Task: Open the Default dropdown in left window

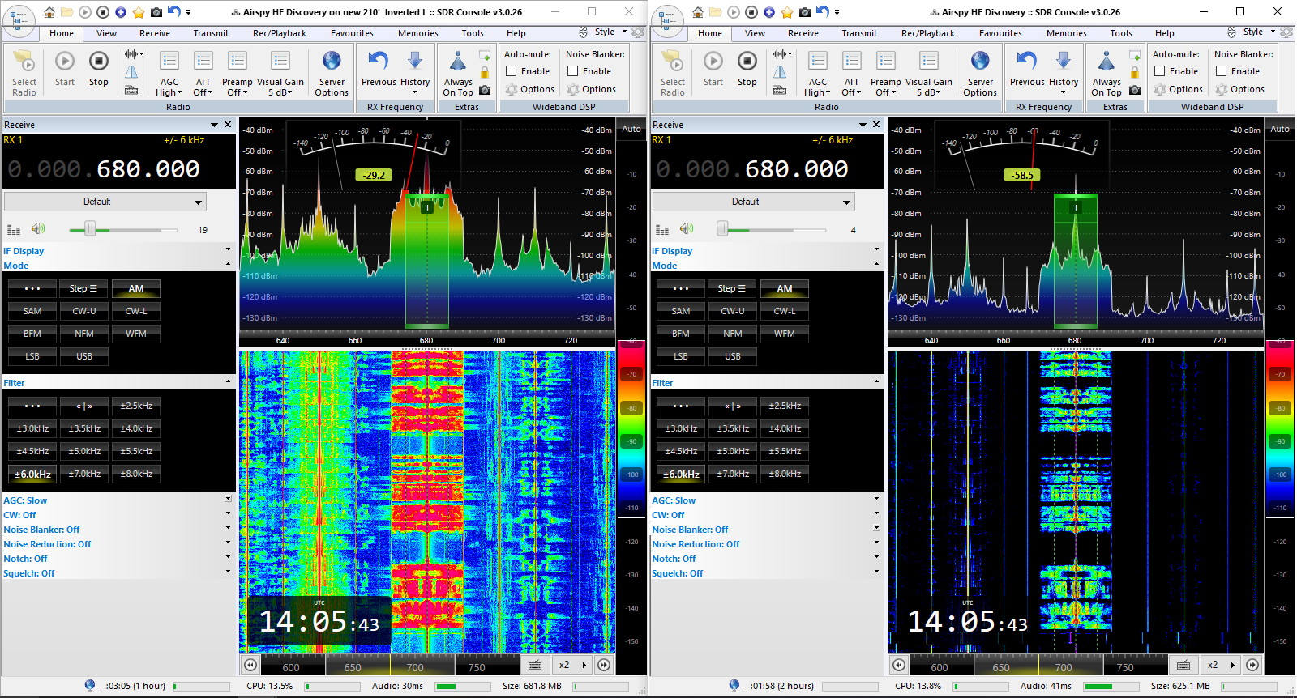Action: 105,202
